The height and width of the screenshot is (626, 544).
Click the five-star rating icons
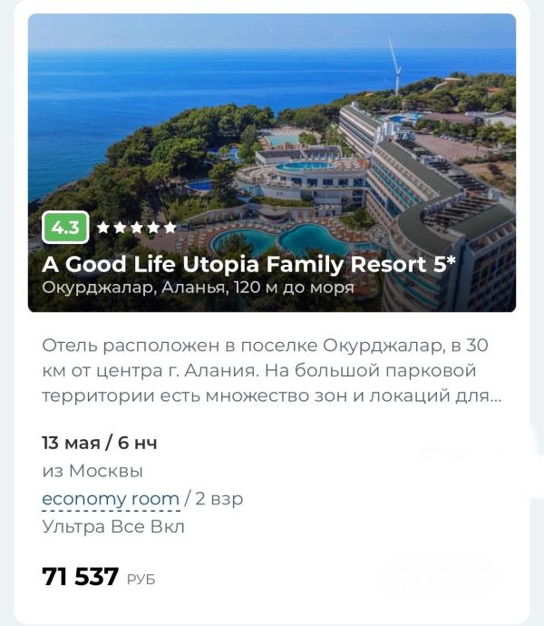point(137,227)
